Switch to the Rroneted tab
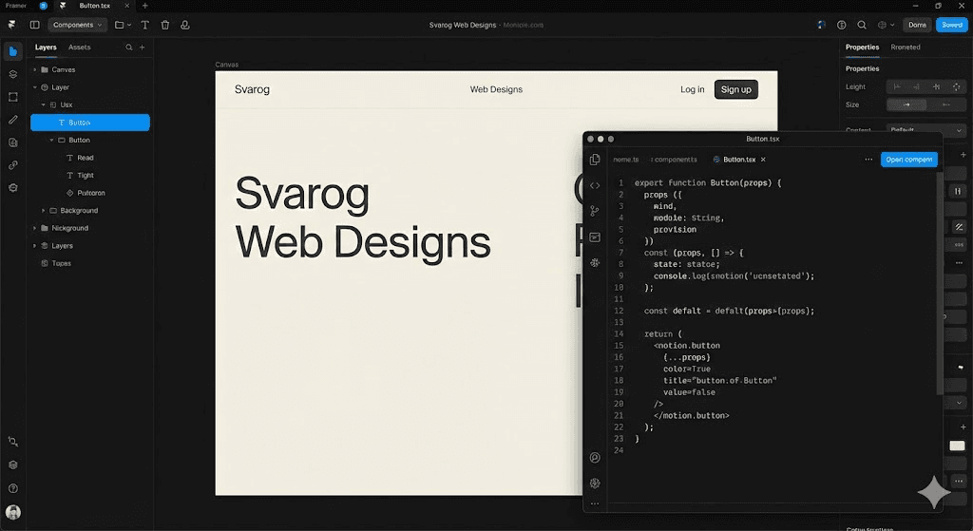Screen dimensions: 973x531 (x=906, y=47)
